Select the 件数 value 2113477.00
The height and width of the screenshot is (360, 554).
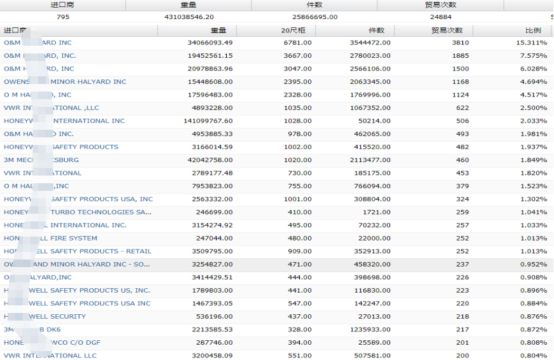coord(370,160)
